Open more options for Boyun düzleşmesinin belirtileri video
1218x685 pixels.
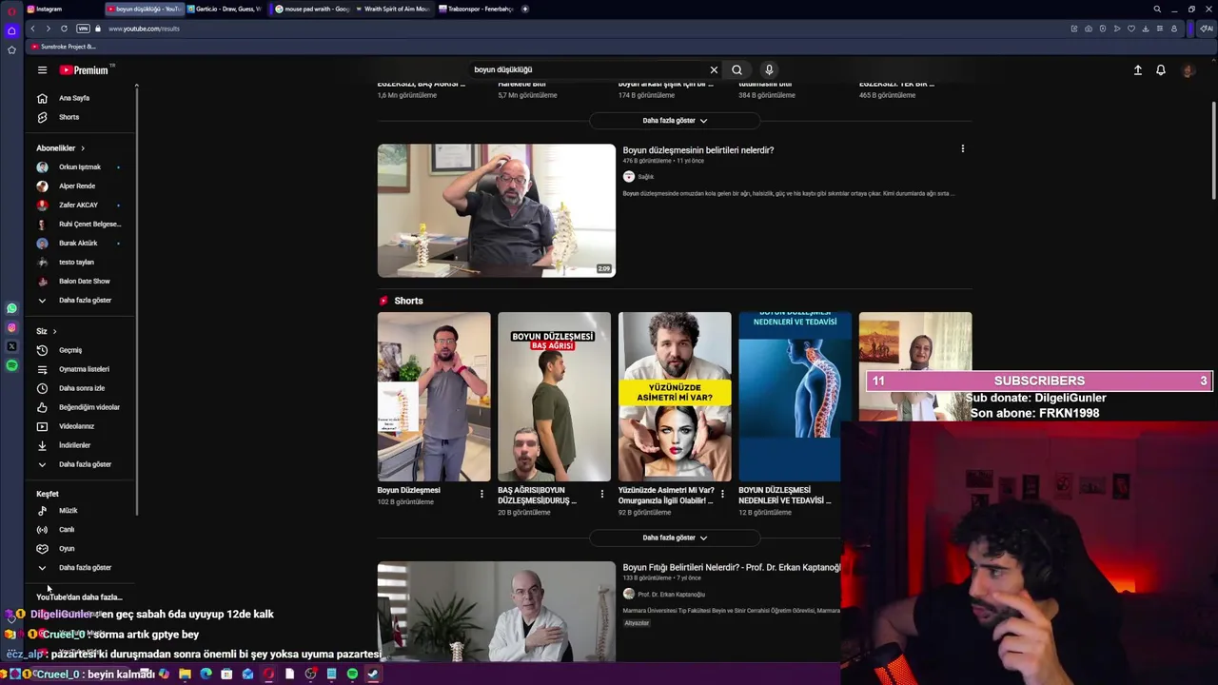tap(962, 148)
